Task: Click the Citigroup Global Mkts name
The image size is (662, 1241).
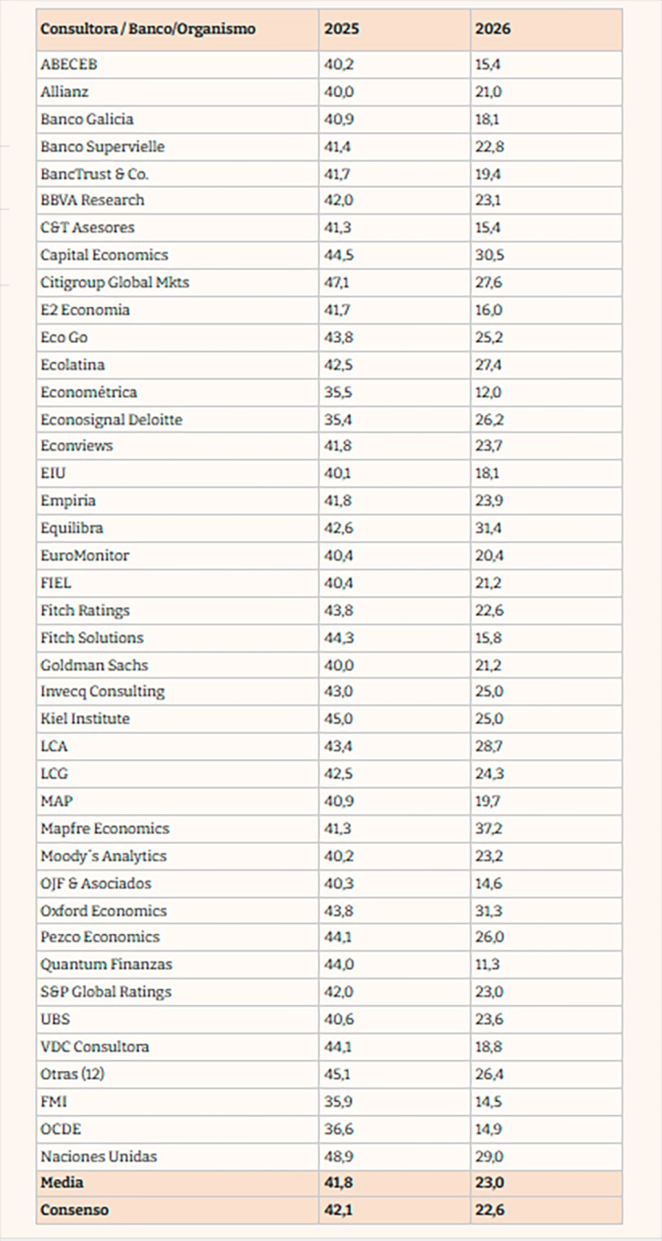Action: [115, 283]
